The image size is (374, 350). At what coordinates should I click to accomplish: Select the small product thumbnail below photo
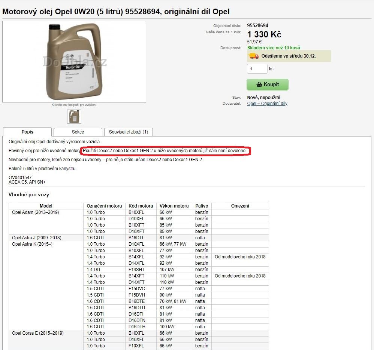(74, 116)
